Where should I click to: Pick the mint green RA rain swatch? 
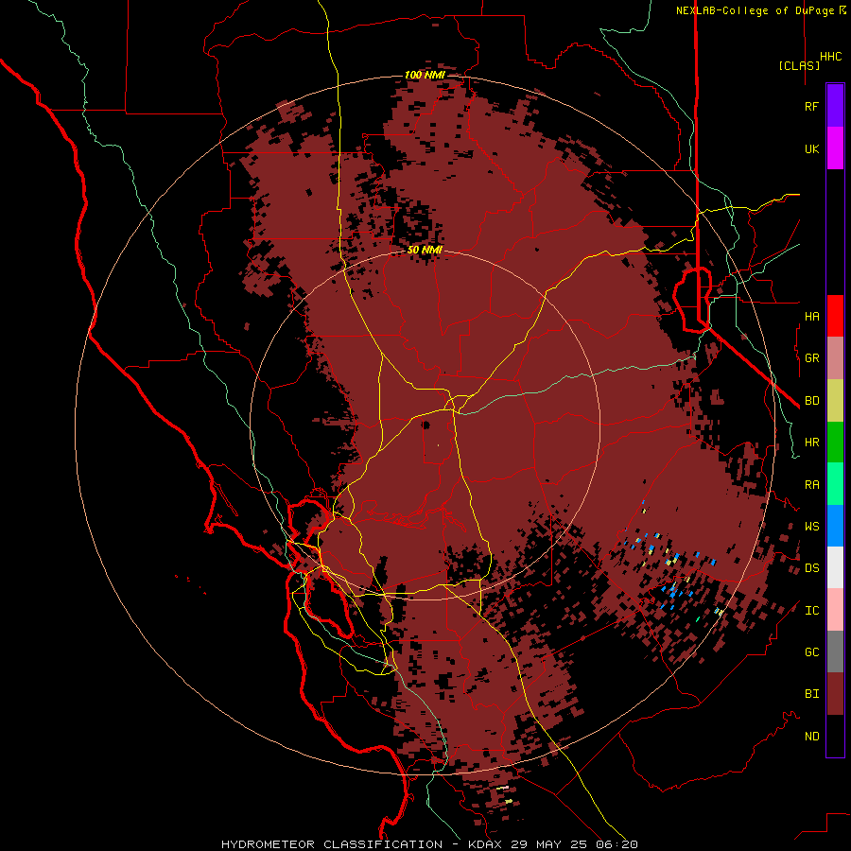click(835, 484)
